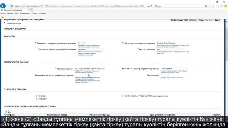Image resolution: width=228 pixels, height=128 pixels.
Task: Open the Правовая структура lookup search icon
Action: [103, 69]
